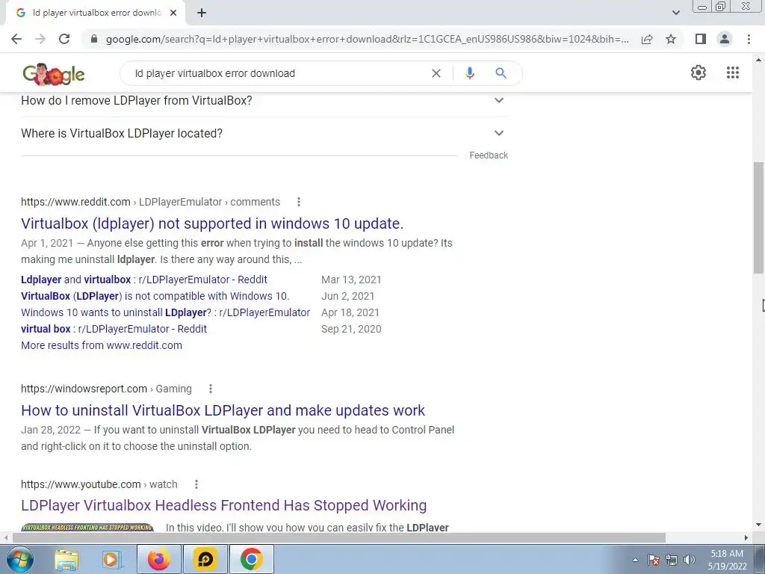Click the vertical scrollbar thumb
This screenshot has width=765, height=574.
pos(759,218)
